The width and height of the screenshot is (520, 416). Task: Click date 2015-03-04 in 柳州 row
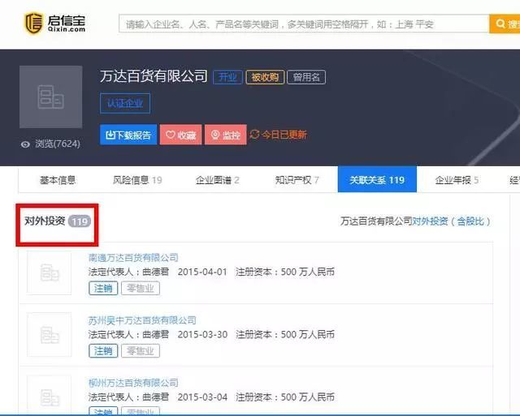point(202,397)
